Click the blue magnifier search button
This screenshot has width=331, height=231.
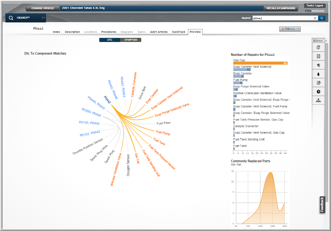(322, 18)
